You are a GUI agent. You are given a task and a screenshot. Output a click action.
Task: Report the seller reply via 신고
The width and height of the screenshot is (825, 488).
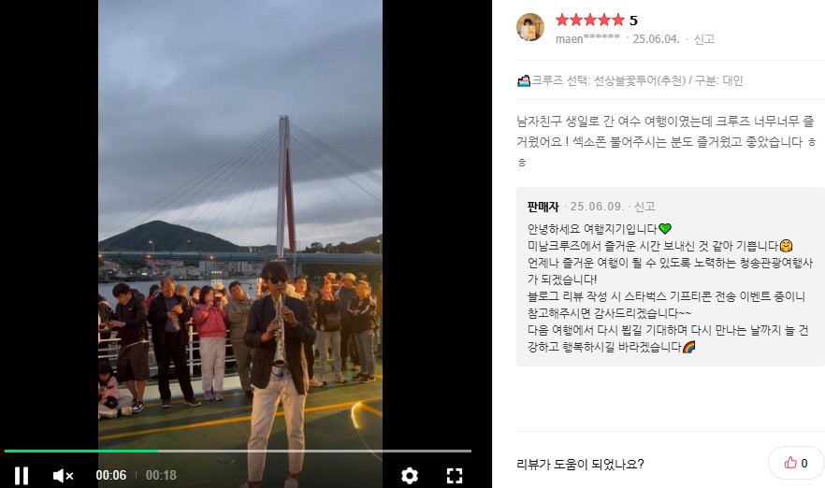tap(644, 207)
